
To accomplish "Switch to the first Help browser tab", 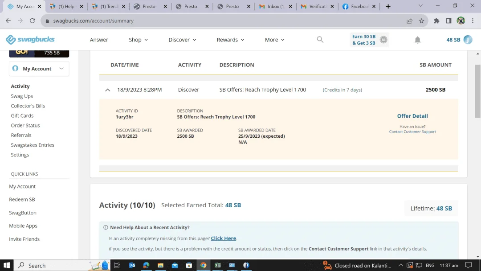I will 66,6.
